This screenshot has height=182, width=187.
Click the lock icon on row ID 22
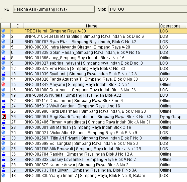(4, 101)
